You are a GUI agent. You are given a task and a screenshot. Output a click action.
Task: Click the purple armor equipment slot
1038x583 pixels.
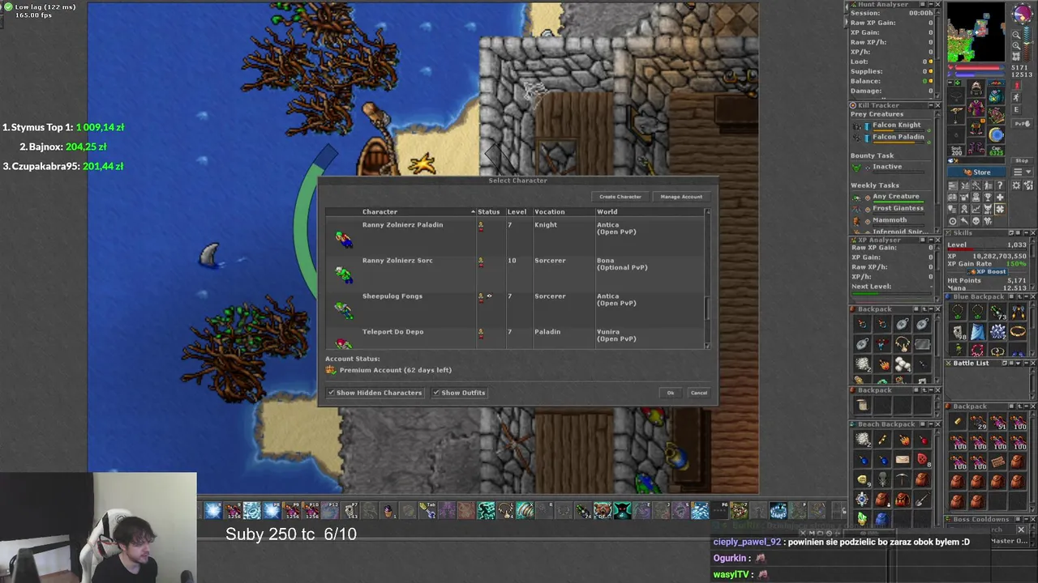click(x=976, y=109)
